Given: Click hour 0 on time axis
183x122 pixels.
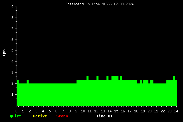Looking at the screenshot, I should [x=16, y=111].
